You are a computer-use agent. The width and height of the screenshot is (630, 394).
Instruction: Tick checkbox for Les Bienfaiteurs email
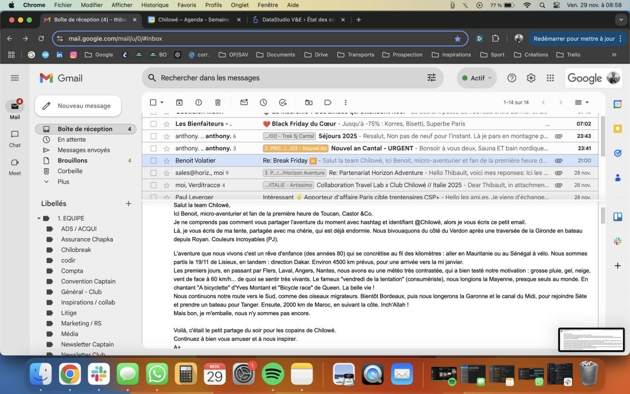tap(153, 124)
